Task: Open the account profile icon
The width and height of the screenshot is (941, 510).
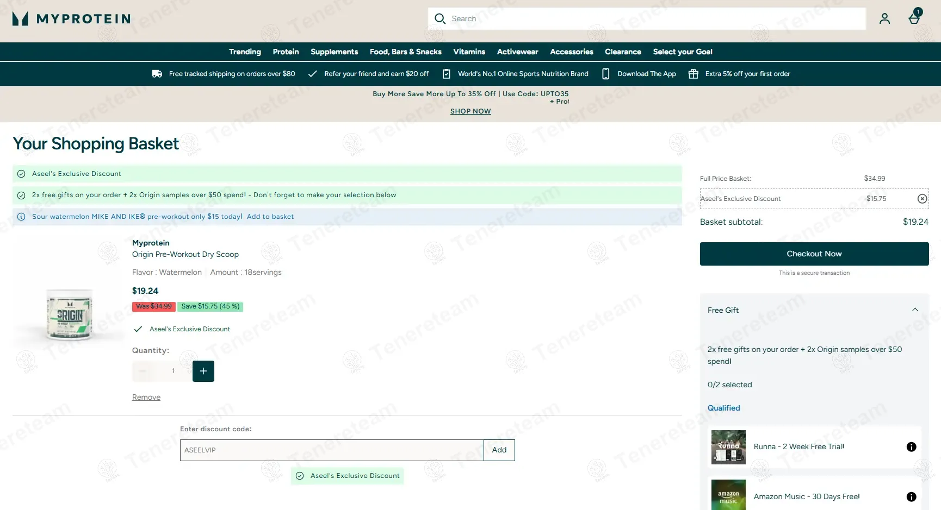Action: pos(884,19)
